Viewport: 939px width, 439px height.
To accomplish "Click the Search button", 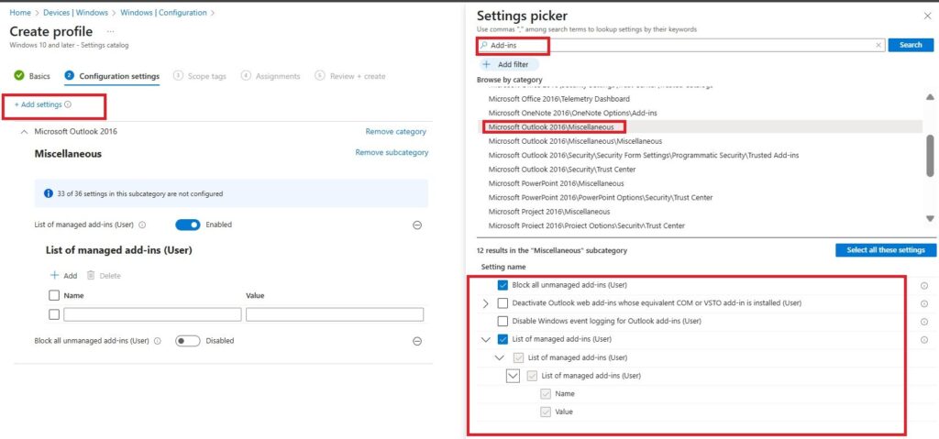I will coord(911,45).
